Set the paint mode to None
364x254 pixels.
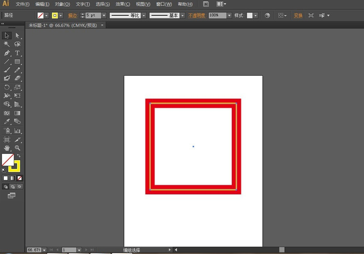(20, 178)
